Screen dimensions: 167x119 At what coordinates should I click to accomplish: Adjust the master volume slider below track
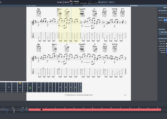[14, 112]
